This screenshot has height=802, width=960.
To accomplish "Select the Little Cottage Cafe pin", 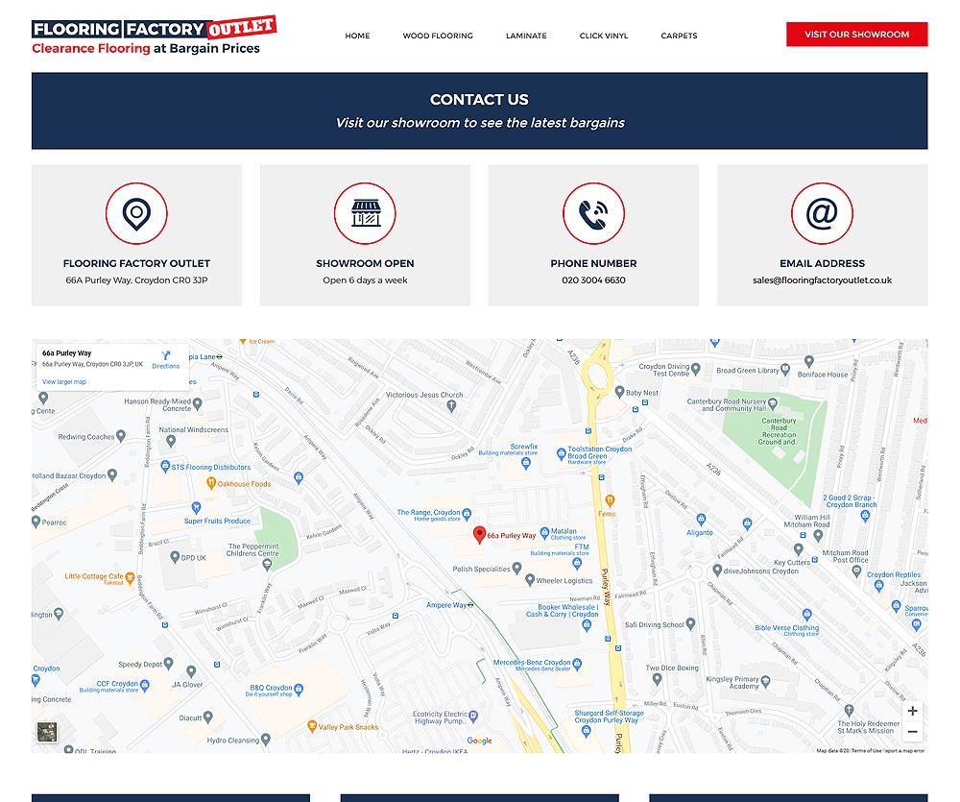I will tap(130, 577).
